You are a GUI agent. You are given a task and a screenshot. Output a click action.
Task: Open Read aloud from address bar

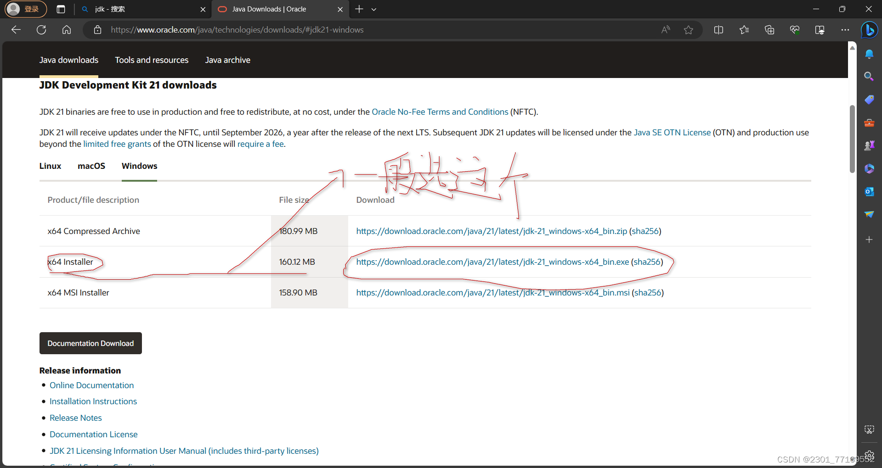(666, 30)
